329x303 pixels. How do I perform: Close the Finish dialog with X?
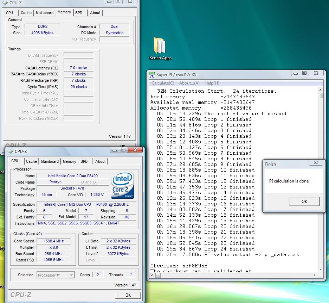(x=316, y=162)
